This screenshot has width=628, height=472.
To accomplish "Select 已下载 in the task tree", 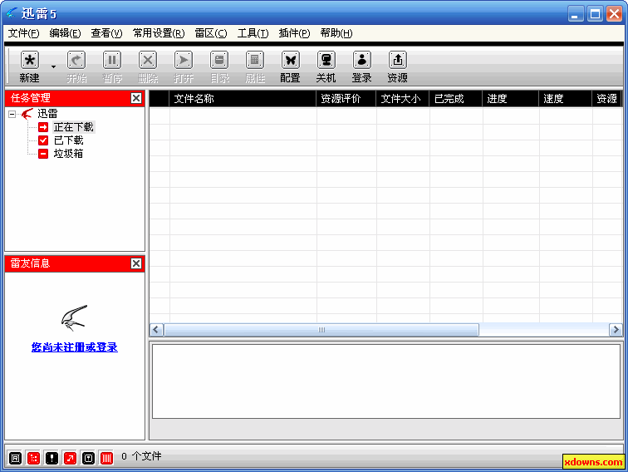I will pos(68,140).
